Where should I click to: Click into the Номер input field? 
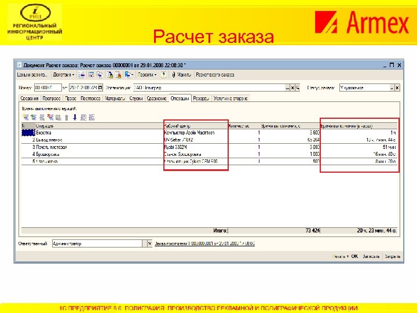click(48, 88)
